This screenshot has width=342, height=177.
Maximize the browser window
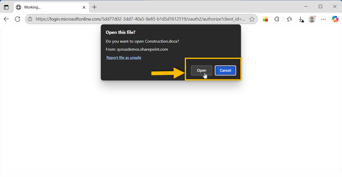[320, 7]
